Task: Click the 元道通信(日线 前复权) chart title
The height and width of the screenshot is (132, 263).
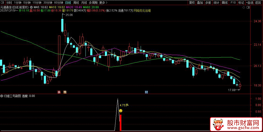Action: (x=14, y=7)
